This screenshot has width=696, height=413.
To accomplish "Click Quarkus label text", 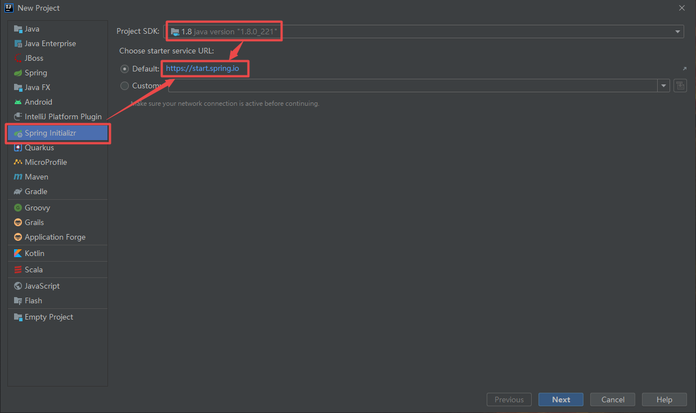I will pos(39,147).
